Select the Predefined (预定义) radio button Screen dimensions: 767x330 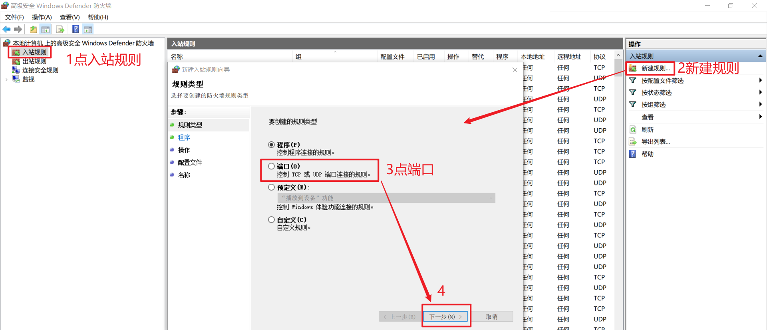click(x=271, y=187)
